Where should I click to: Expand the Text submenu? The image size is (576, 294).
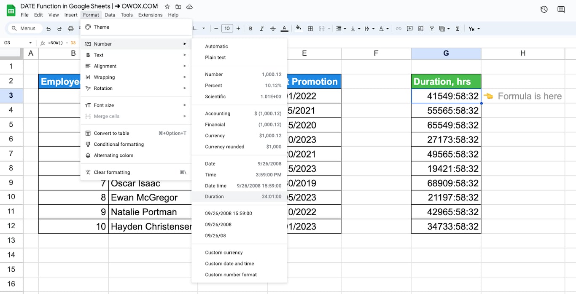click(x=136, y=55)
